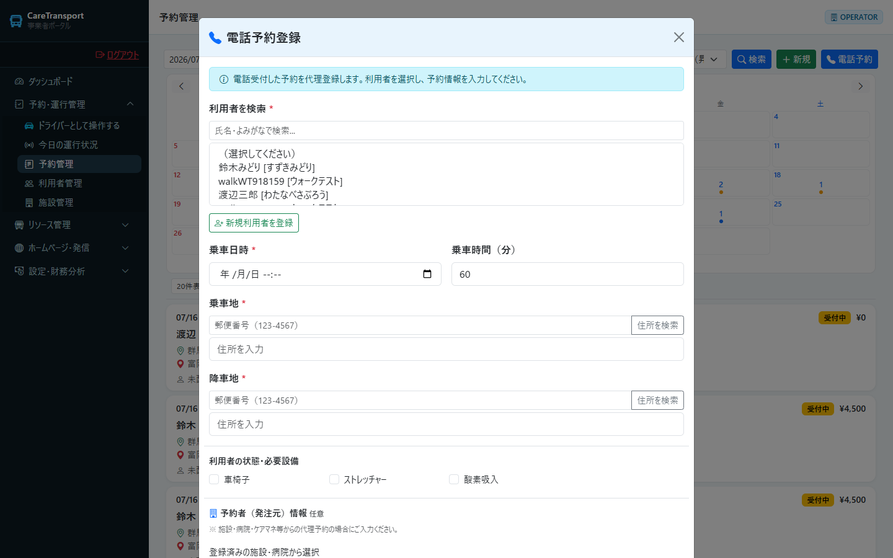
Task: Click 住所を検索 for 降車地
Action: pos(657,401)
